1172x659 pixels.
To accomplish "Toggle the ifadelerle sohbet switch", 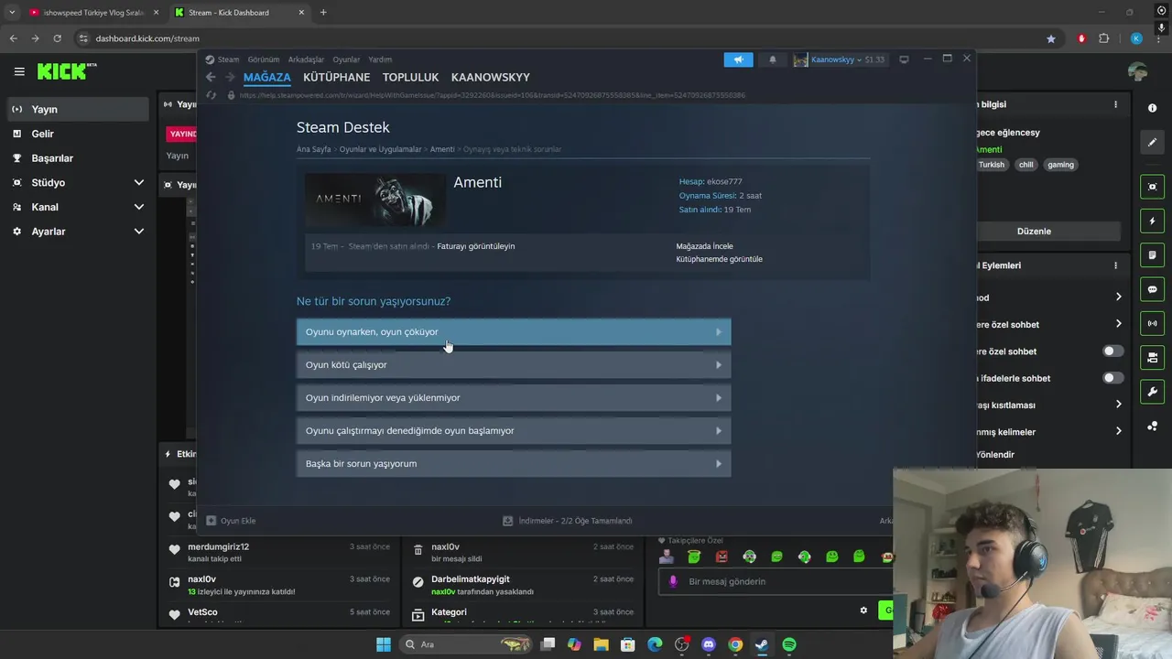I will [x=1112, y=378].
